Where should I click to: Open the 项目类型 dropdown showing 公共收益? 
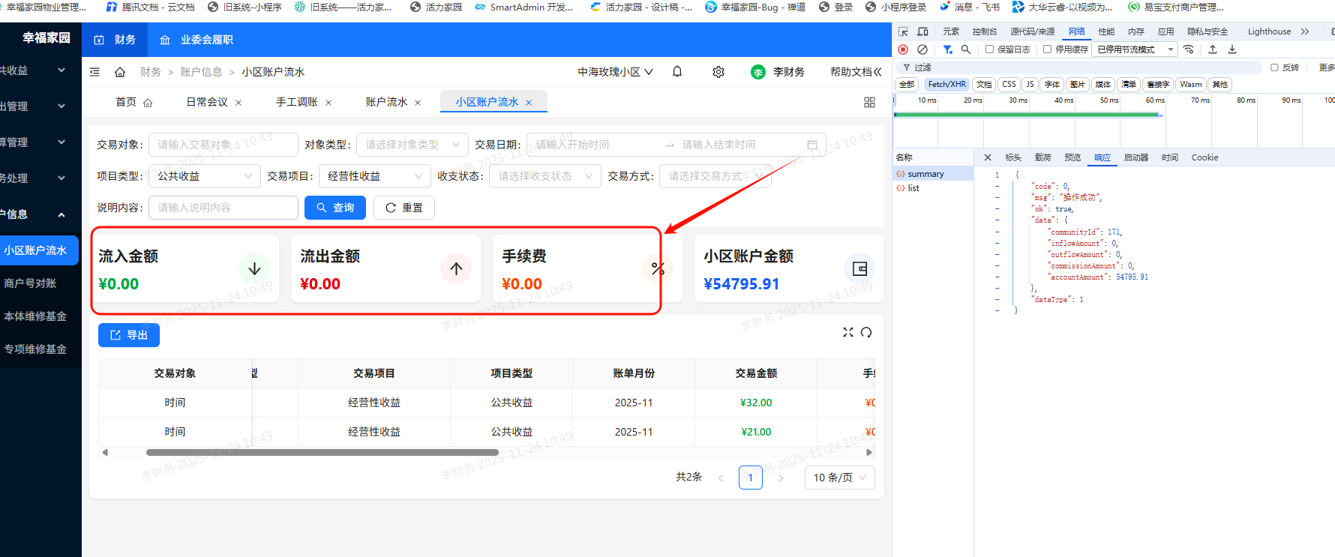[x=205, y=176]
